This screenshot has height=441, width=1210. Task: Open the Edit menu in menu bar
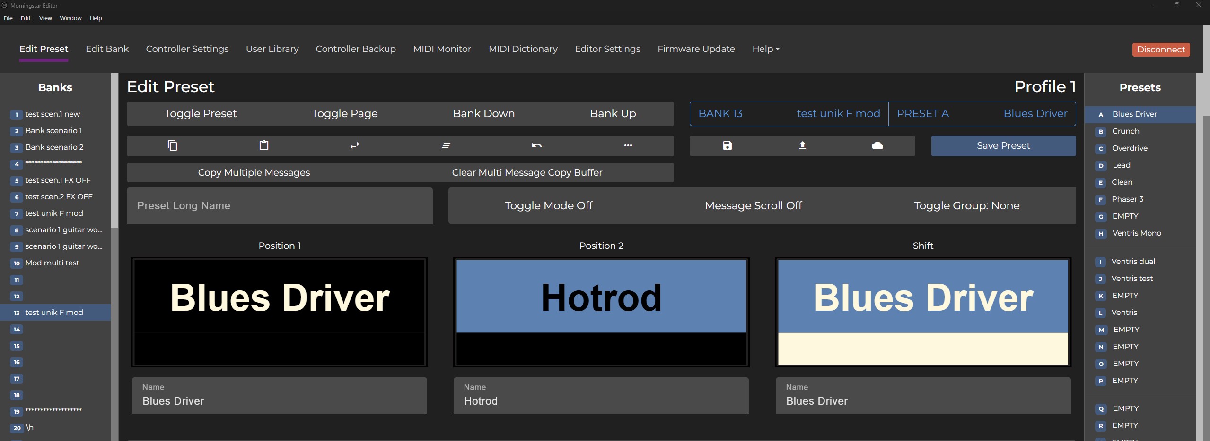click(x=26, y=18)
